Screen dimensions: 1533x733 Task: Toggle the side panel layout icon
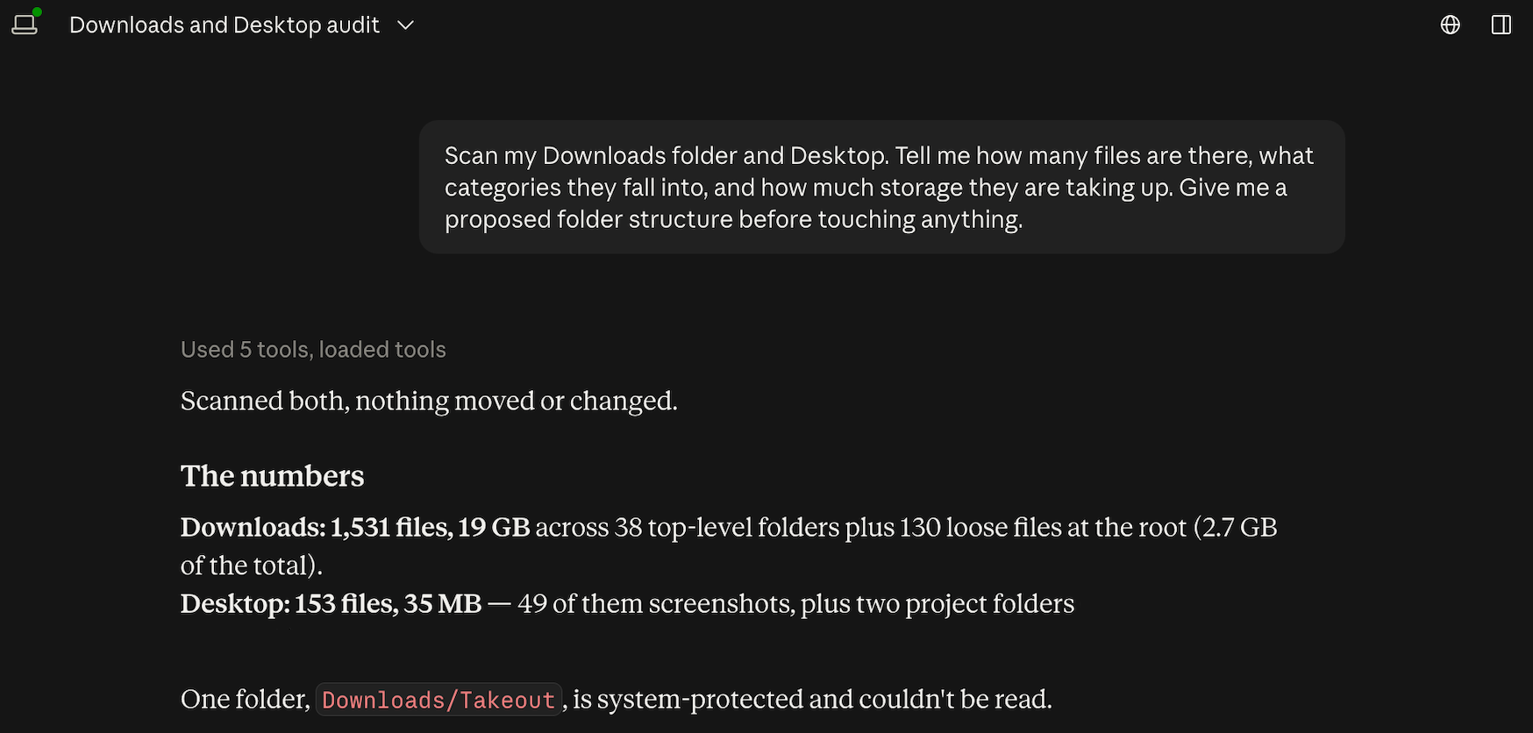[x=1501, y=25]
